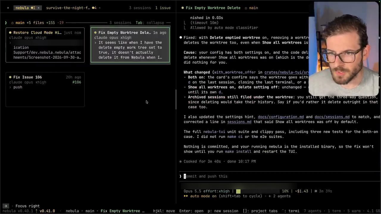Viewport: 381px width, 214px height.
Task: Click status dot on Restore Cloud Mode card
Action: pyautogui.click(x=10, y=33)
